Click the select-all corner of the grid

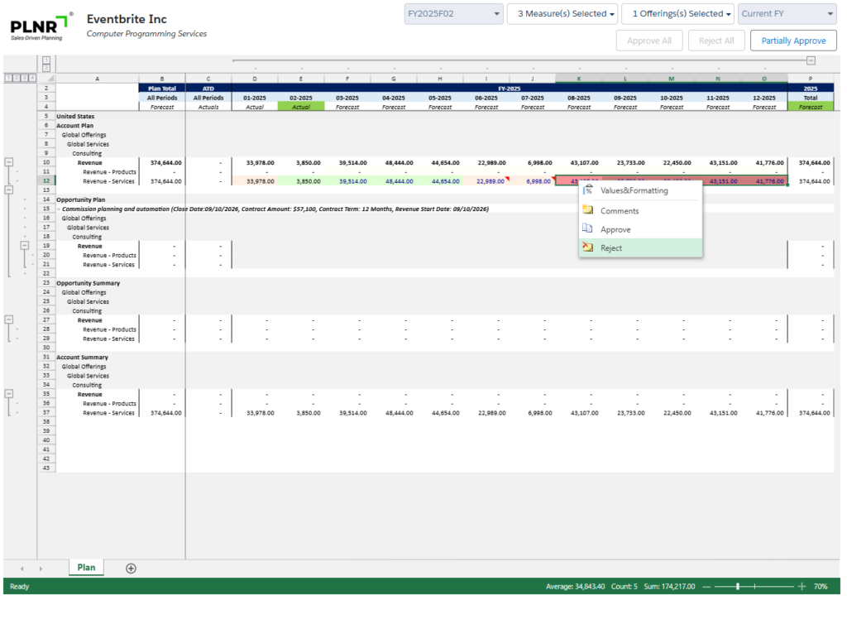(46, 79)
